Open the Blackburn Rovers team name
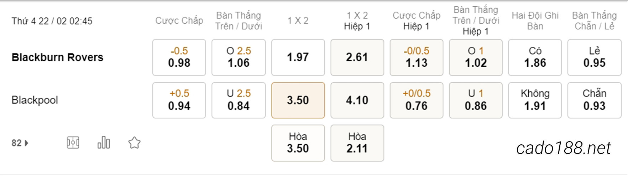The image size is (628, 178). [x=57, y=57]
